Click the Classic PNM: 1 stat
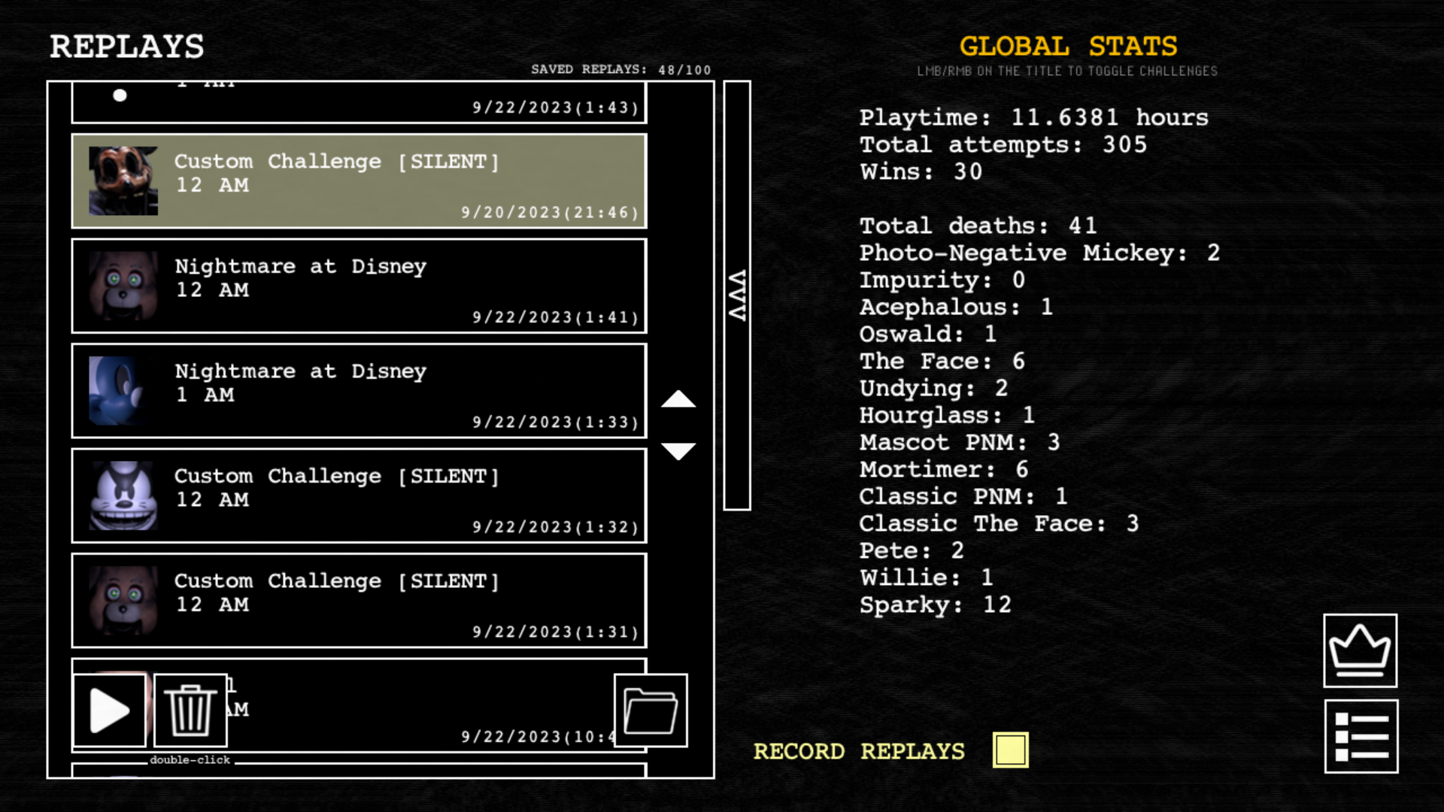The image size is (1444, 812). [963, 496]
